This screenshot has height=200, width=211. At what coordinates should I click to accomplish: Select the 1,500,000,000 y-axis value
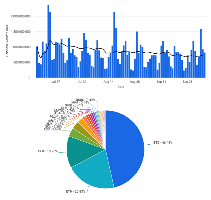point(21,32)
